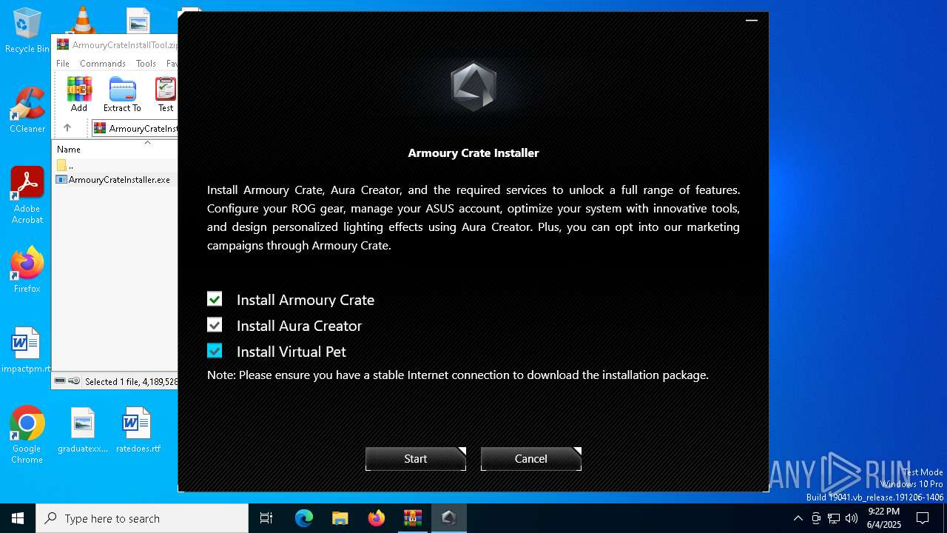Open File Explorer from taskbar

[340, 518]
